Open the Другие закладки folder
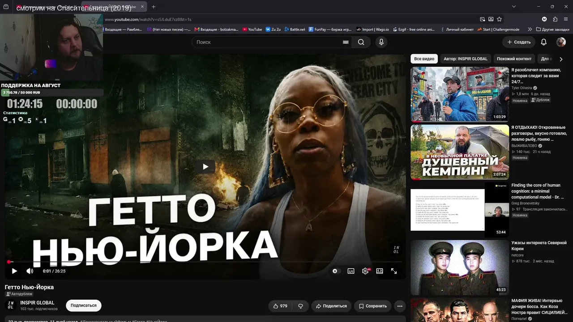573x322 pixels. (x=552, y=30)
